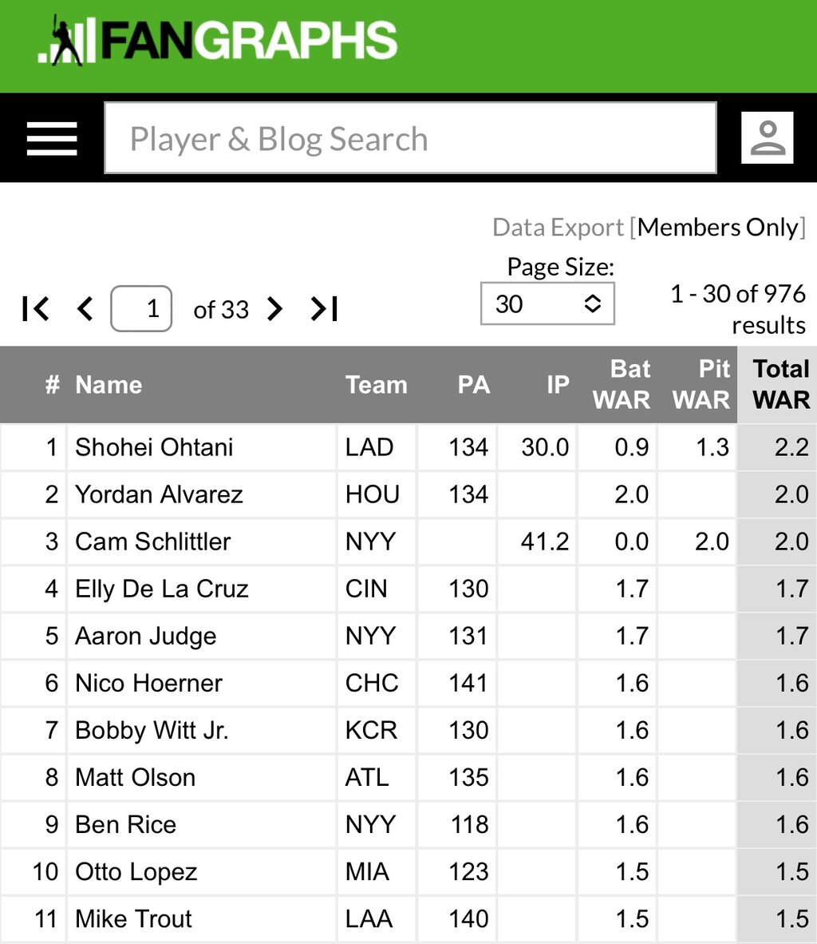Viewport: 817px width, 944px height.
Task: Open Shohei Ohtani's player page
Action: coord(154,447)
